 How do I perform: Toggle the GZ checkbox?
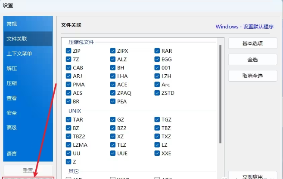click(x=112, y=119)
